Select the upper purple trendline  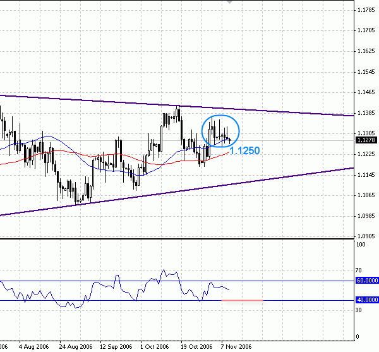[x=177, y=106]
